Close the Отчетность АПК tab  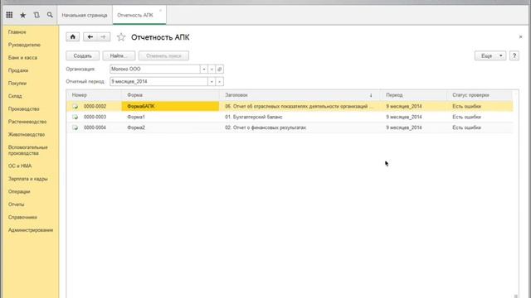[160, 11]
